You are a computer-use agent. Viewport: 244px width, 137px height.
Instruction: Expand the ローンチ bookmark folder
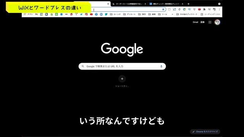point(115,14)
